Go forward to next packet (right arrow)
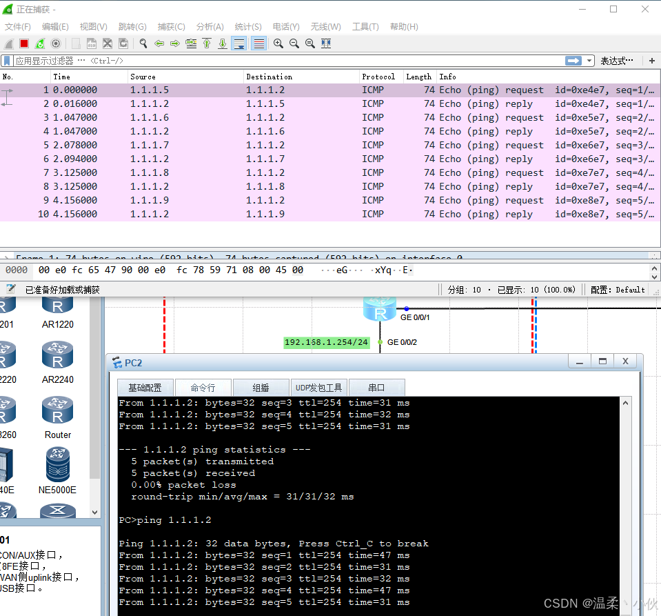The width and height of the screenshot is (661, 616). click(x=175, y=43)
